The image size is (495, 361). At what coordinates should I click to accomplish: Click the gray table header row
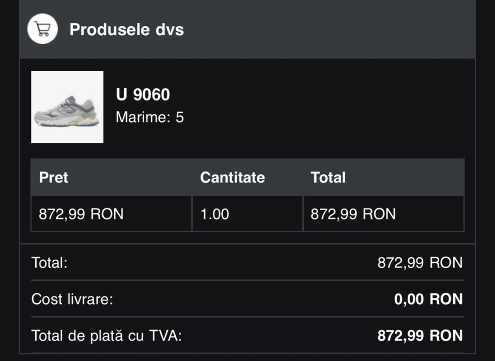tap(247, 177)
